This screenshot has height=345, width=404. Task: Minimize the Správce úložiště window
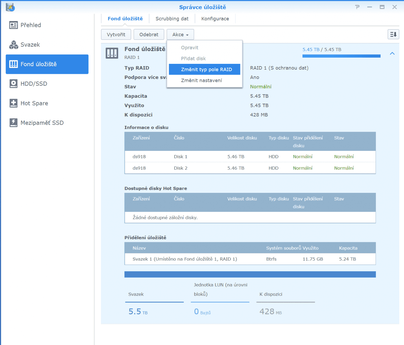[x=369, y=7]
